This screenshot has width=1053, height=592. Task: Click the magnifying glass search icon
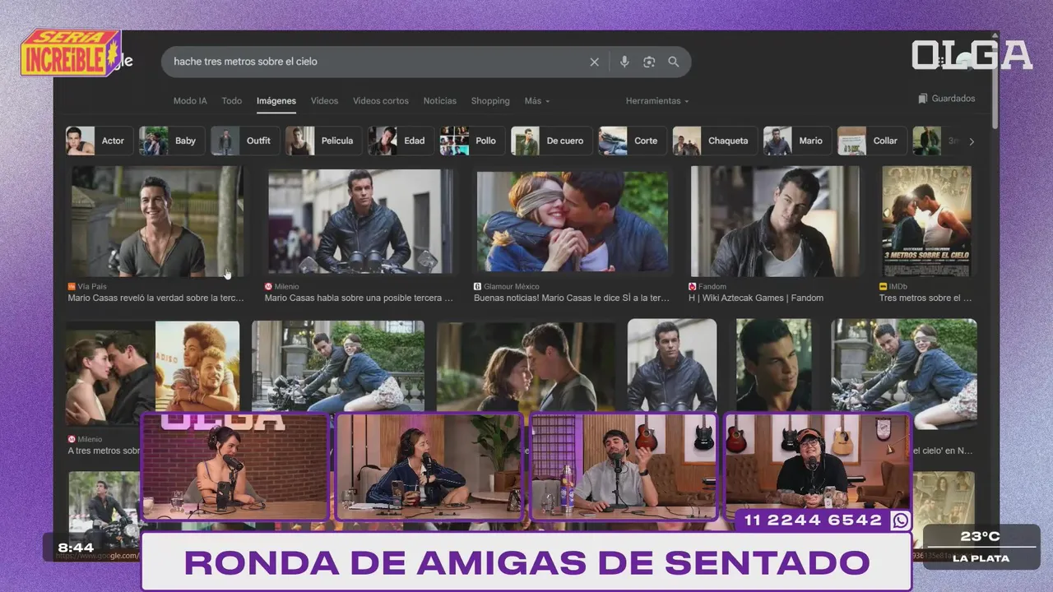point(674,62)
